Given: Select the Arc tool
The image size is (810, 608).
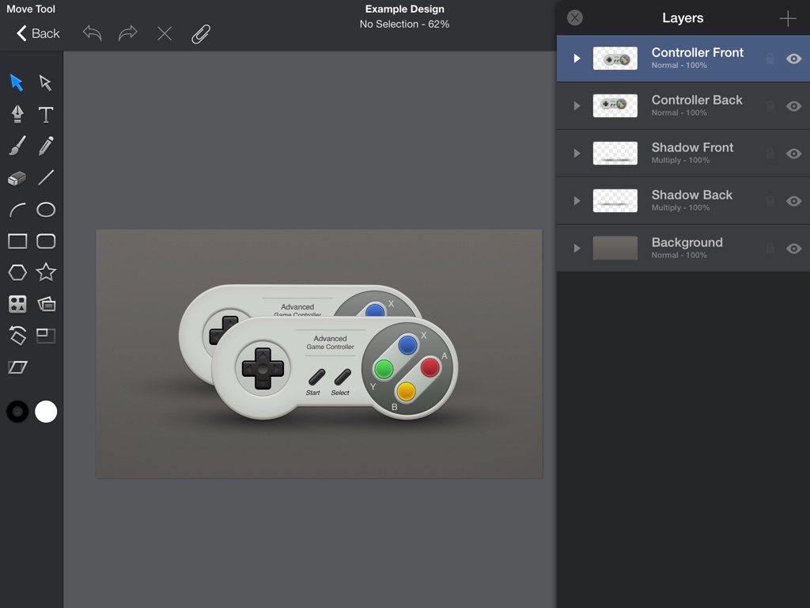Looking at the screenshot, I should [x=17, y=210].
